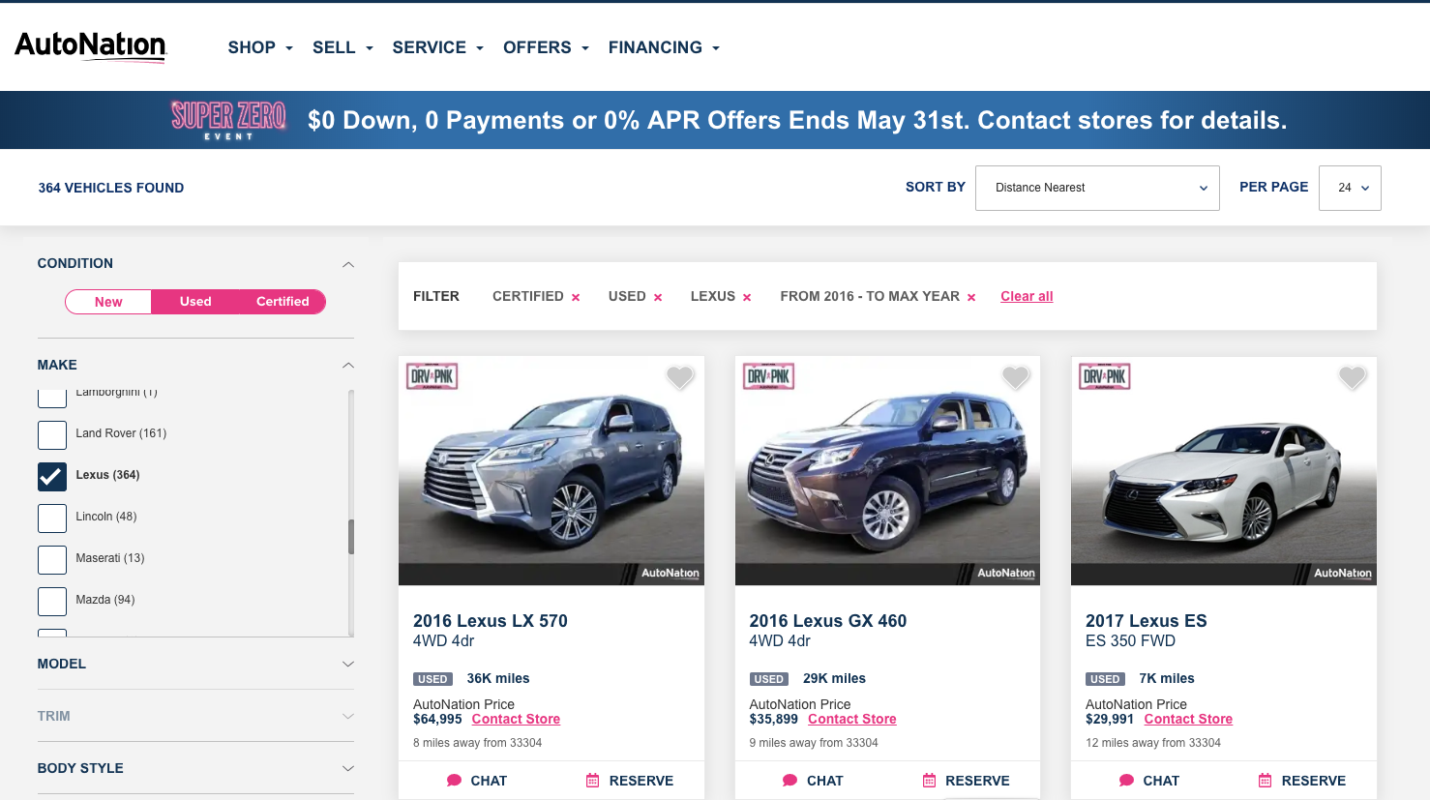This screenshot has width=1430, height=800.
Task: Click Contact Store link for Lexus GX 460
Action: click(x=852, y=719)
